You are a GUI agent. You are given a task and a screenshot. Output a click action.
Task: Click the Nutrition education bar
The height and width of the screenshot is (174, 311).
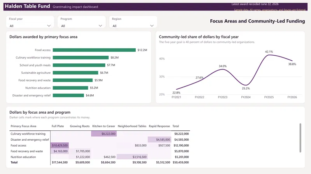tap(70, 88)
